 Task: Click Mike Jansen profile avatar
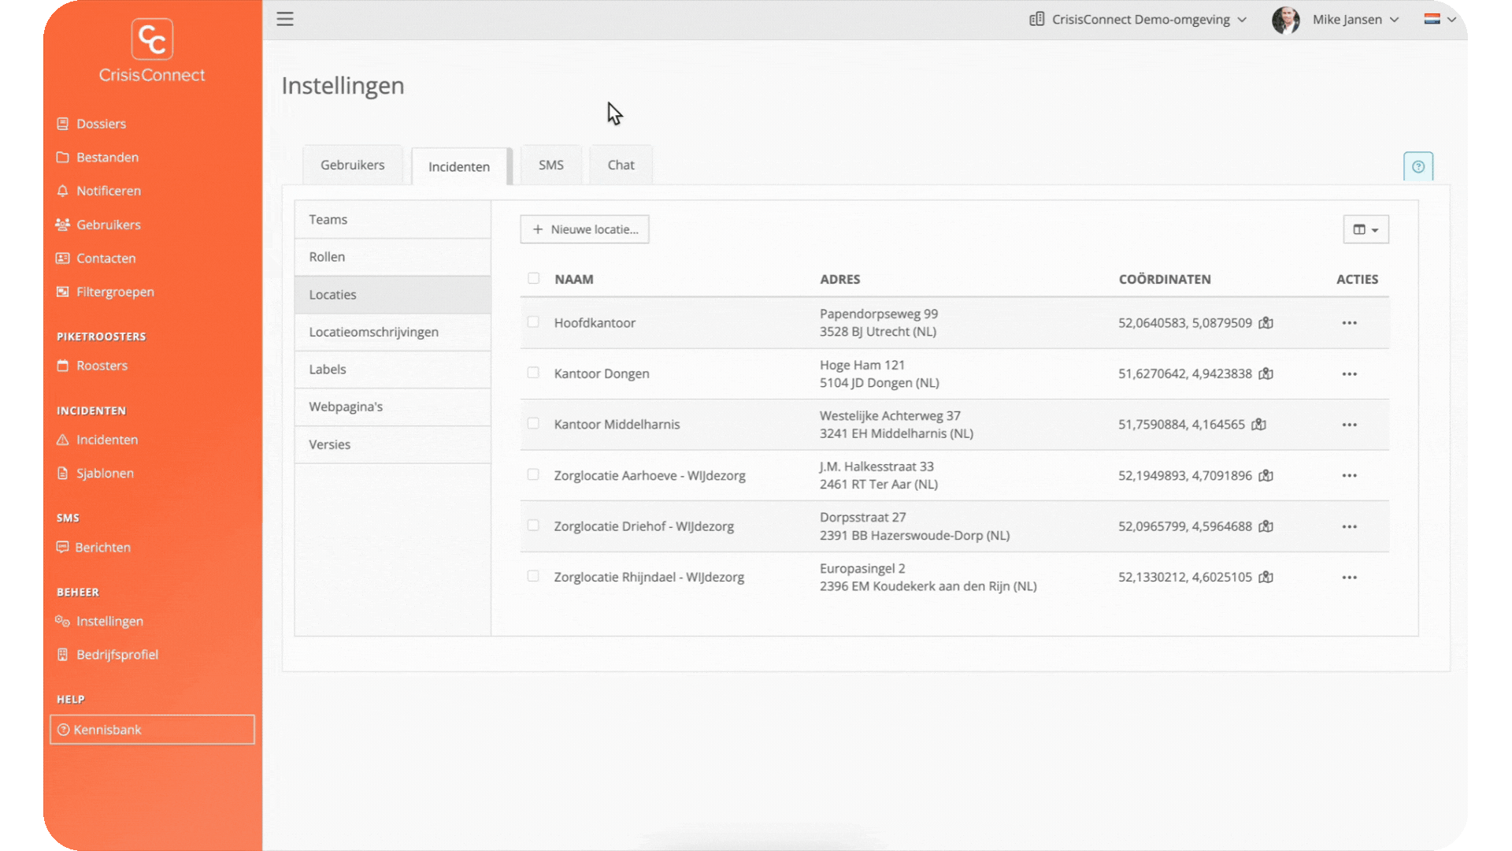(1285, 20)
